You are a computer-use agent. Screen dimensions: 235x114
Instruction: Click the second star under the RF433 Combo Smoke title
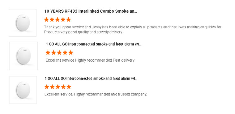52,20
